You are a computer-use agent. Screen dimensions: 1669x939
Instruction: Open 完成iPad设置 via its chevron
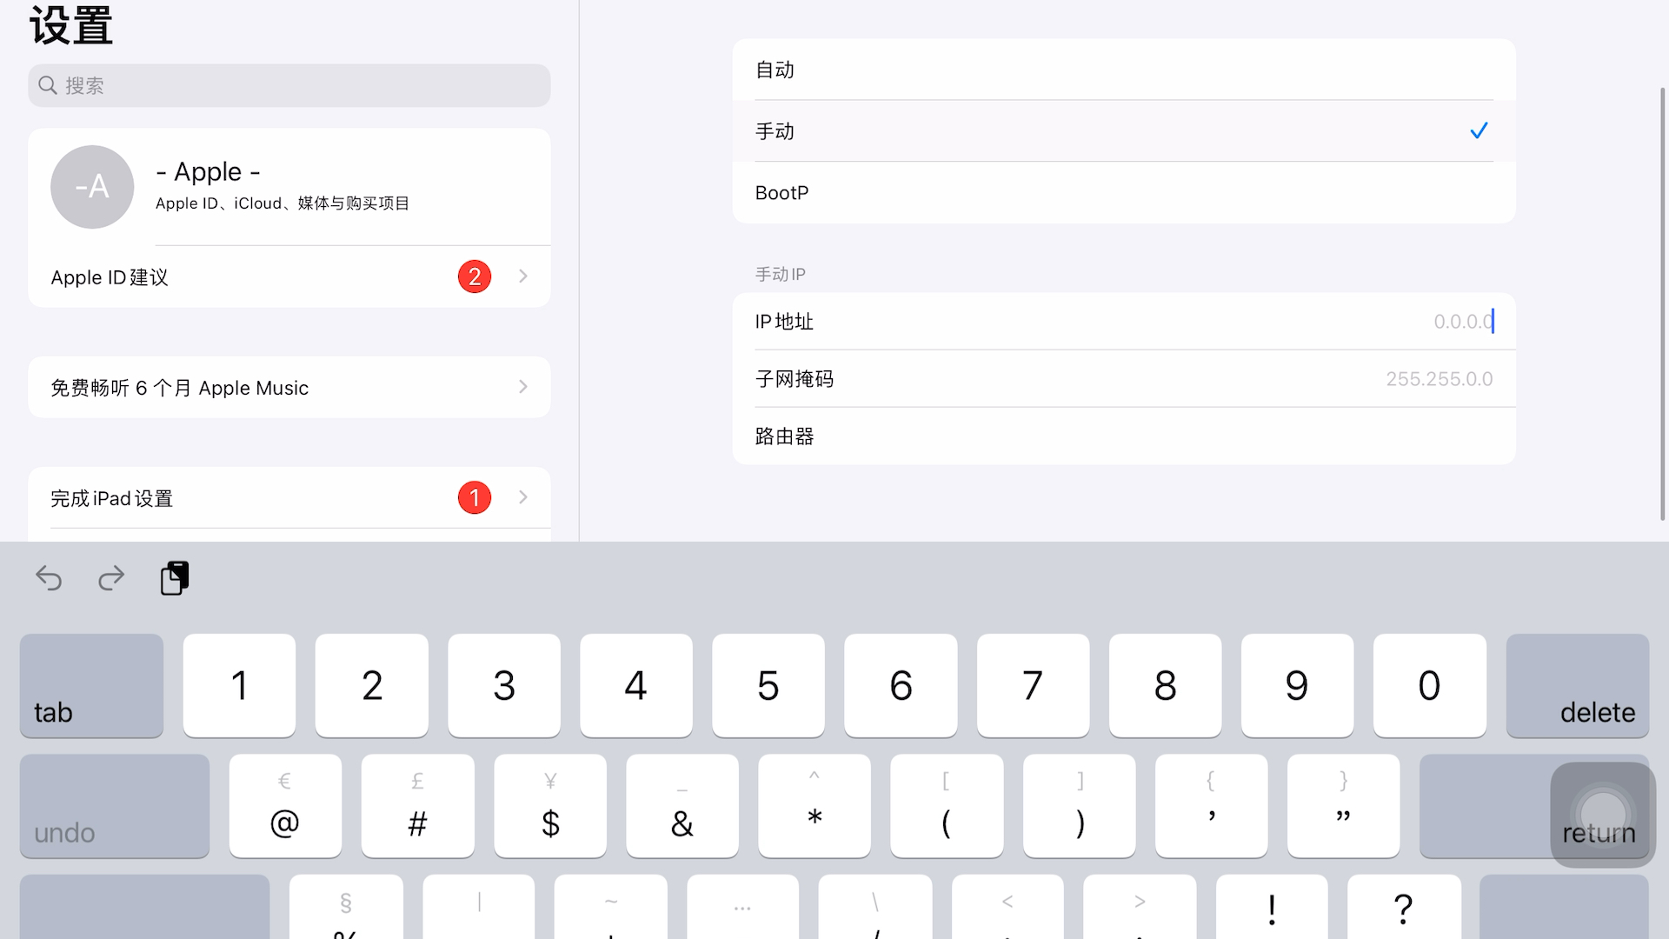(523, 497)
